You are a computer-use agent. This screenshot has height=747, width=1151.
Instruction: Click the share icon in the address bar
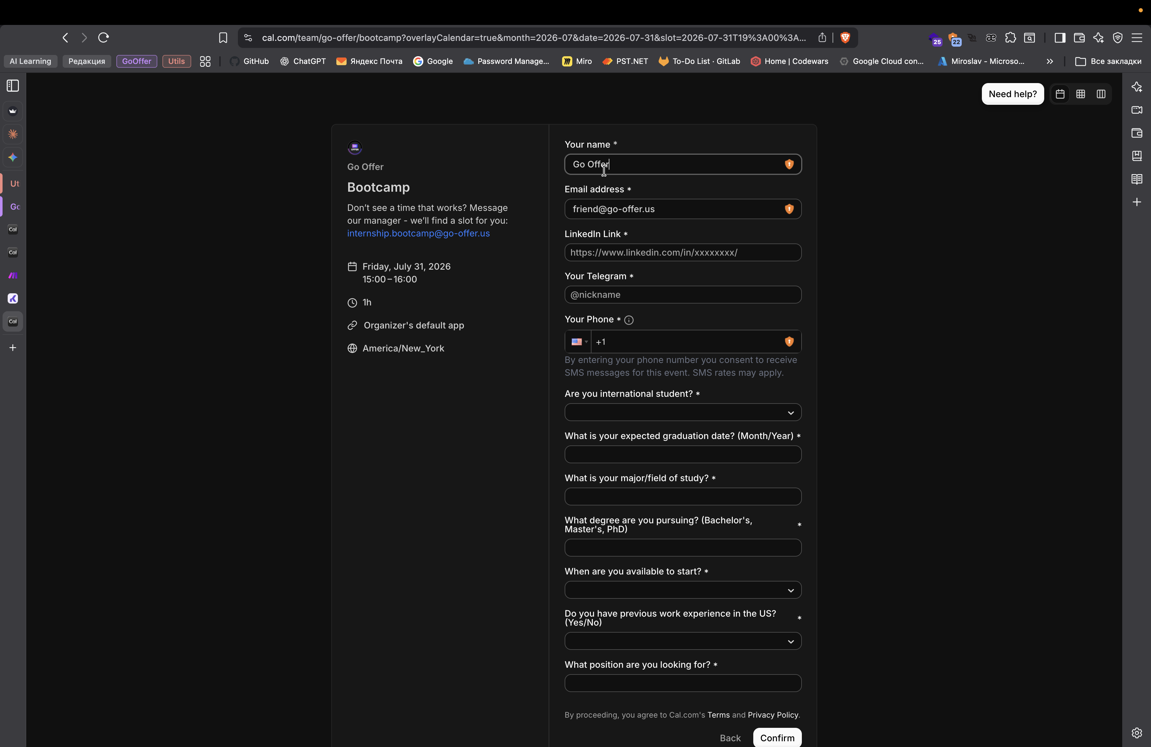pos(822,38)
